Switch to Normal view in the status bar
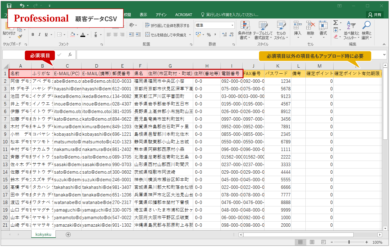 click(x=301, y=242)
